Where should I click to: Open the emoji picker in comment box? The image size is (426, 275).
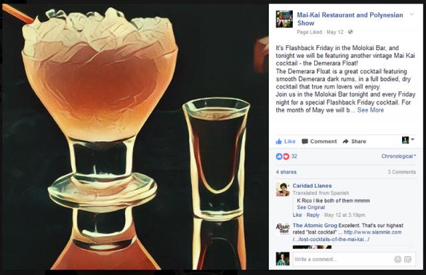(x=398, y=259)
